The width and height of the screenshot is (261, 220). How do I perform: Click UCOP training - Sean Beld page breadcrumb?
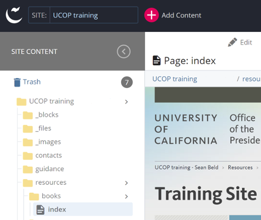pos(186,167)
